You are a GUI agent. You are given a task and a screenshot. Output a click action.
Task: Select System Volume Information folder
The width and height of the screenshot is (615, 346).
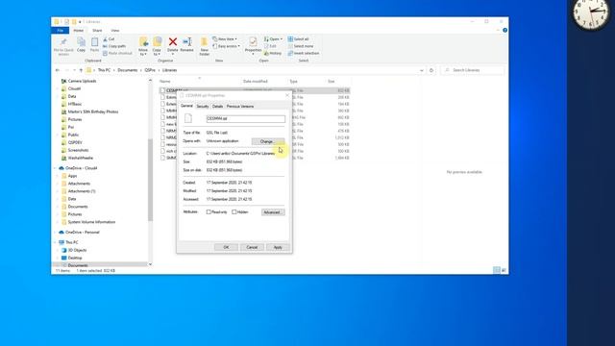click(91, 222)
